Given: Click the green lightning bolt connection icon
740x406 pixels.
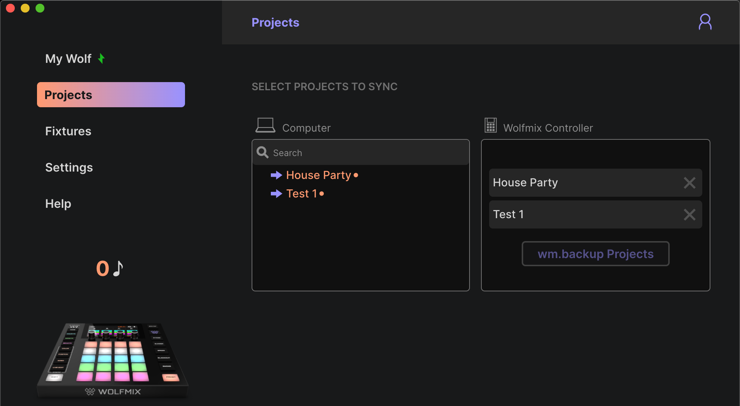Looking at the screenshot, I should [101, 58].
